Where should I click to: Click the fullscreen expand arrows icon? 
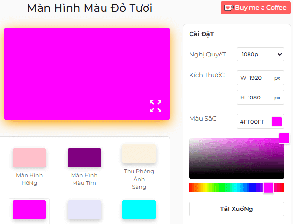[x=156, y=106]
